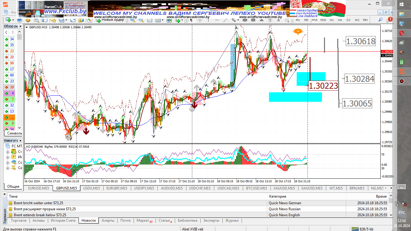Zoom in on the chart
Image resolution: width=411 pixels, height=231 pixels.
(132, 20)
